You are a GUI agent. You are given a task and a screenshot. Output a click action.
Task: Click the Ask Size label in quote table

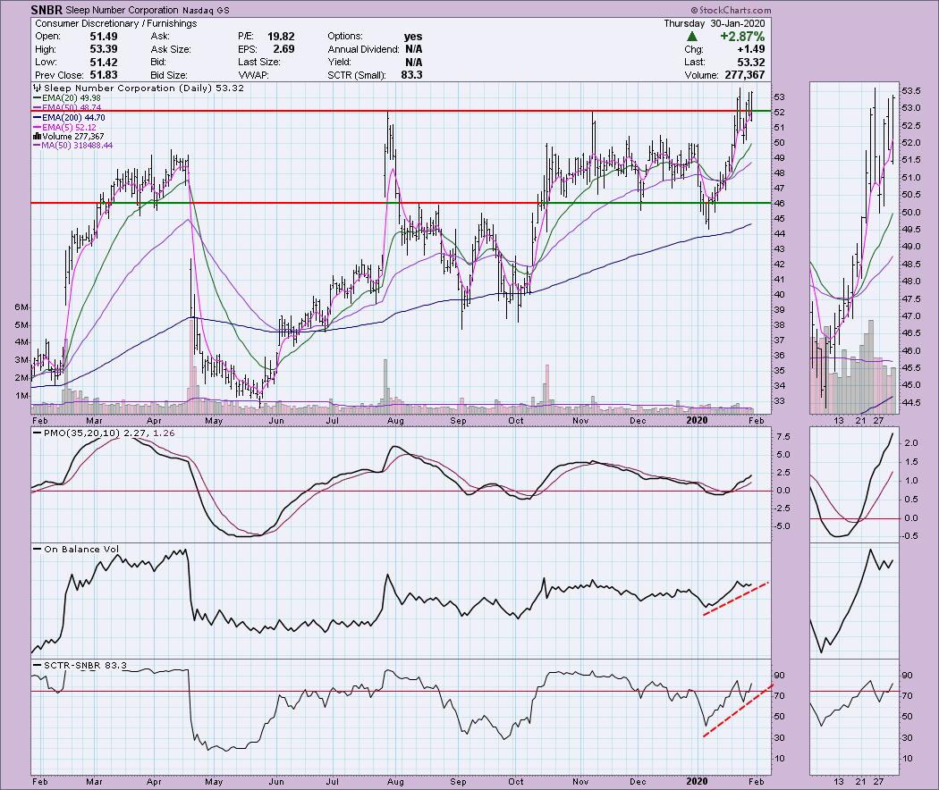[171, 49]
